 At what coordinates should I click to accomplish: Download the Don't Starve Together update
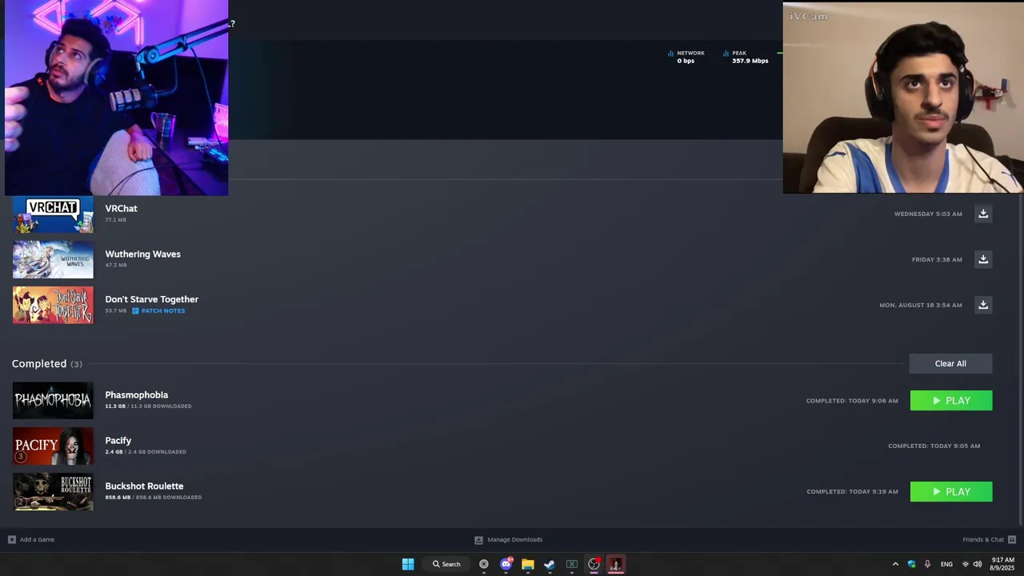point(983,305)
